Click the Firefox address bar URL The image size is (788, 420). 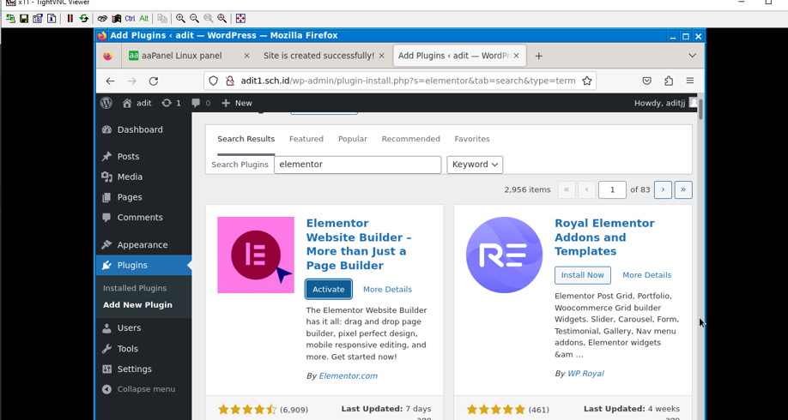coord(408,81)
